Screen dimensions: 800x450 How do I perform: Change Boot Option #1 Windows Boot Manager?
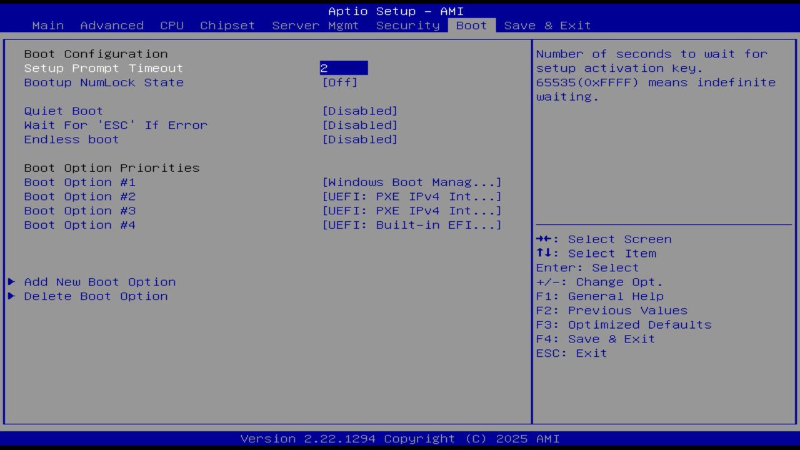pos(412,182)
